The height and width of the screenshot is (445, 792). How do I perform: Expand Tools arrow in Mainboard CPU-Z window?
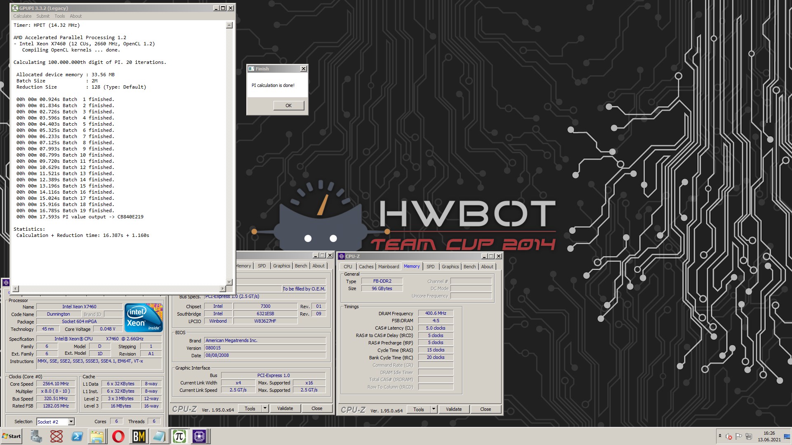(265, 409)
